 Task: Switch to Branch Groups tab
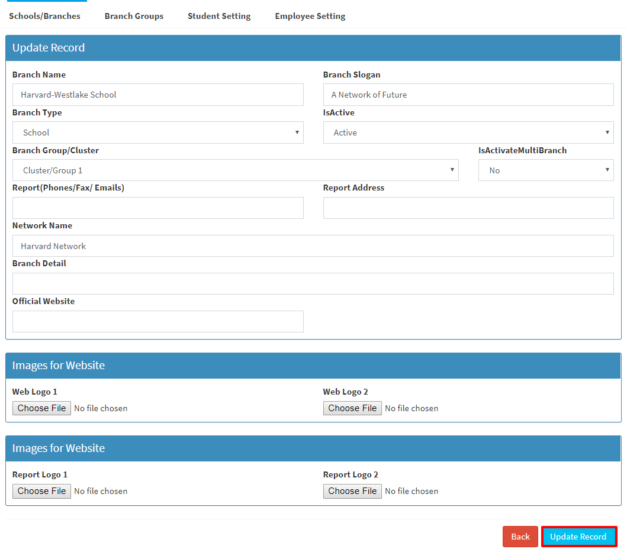coord(134,16)
